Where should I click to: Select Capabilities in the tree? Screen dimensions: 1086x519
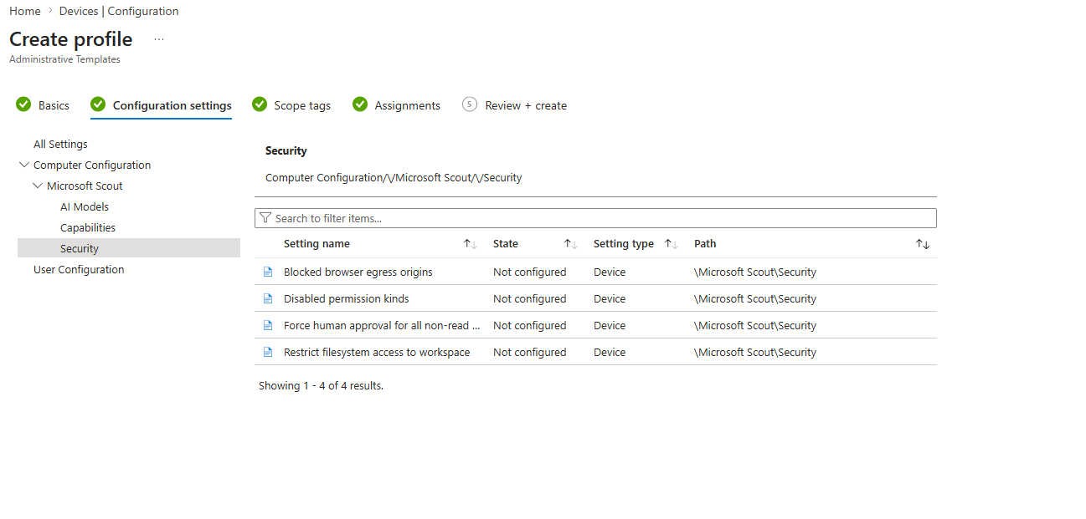[88, 228]
